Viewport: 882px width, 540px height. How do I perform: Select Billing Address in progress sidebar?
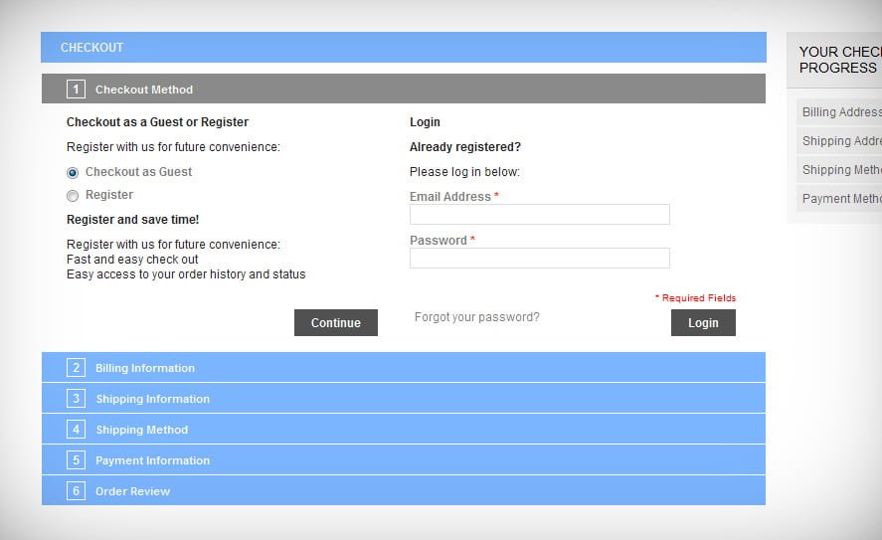point(840,112)
